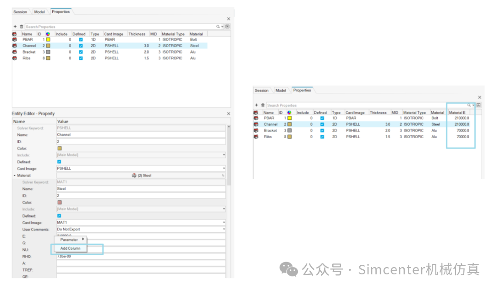495x289 pixels.
Task: Switch to the Model tab in the Material E browser
Action: click(280, 91)
